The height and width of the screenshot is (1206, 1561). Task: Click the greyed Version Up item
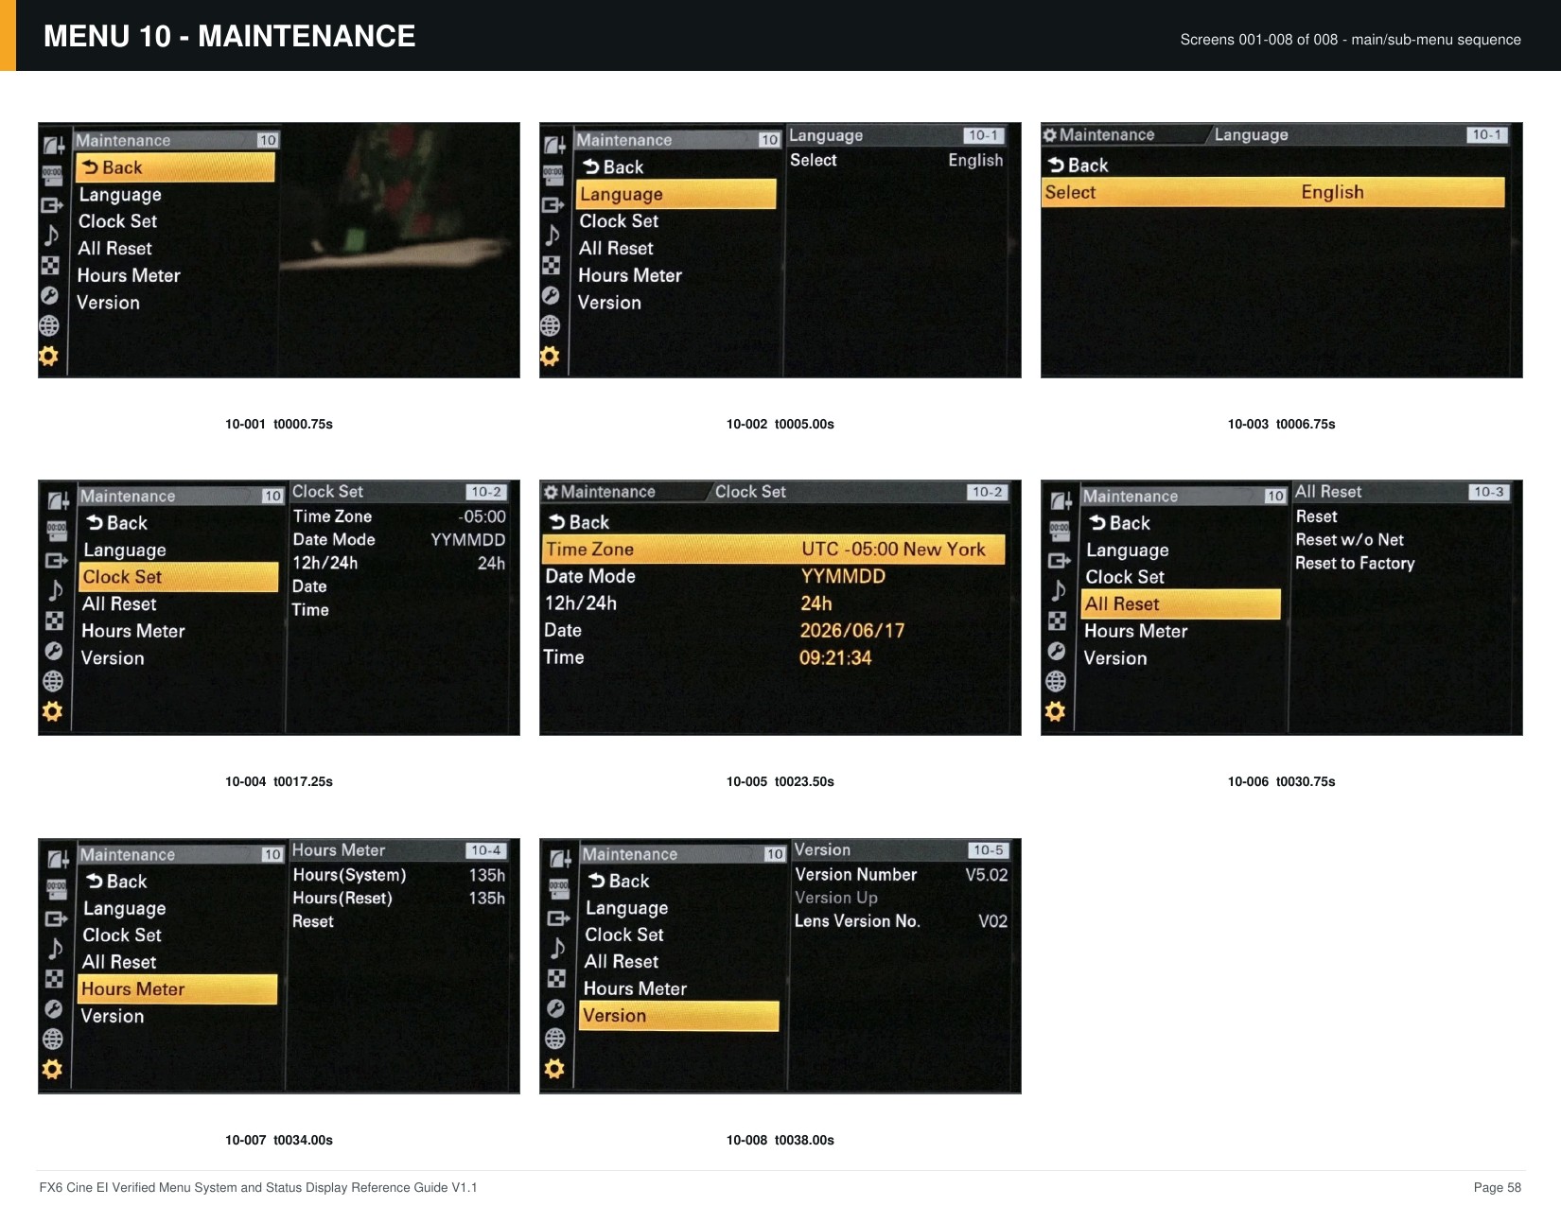(836, 899)
